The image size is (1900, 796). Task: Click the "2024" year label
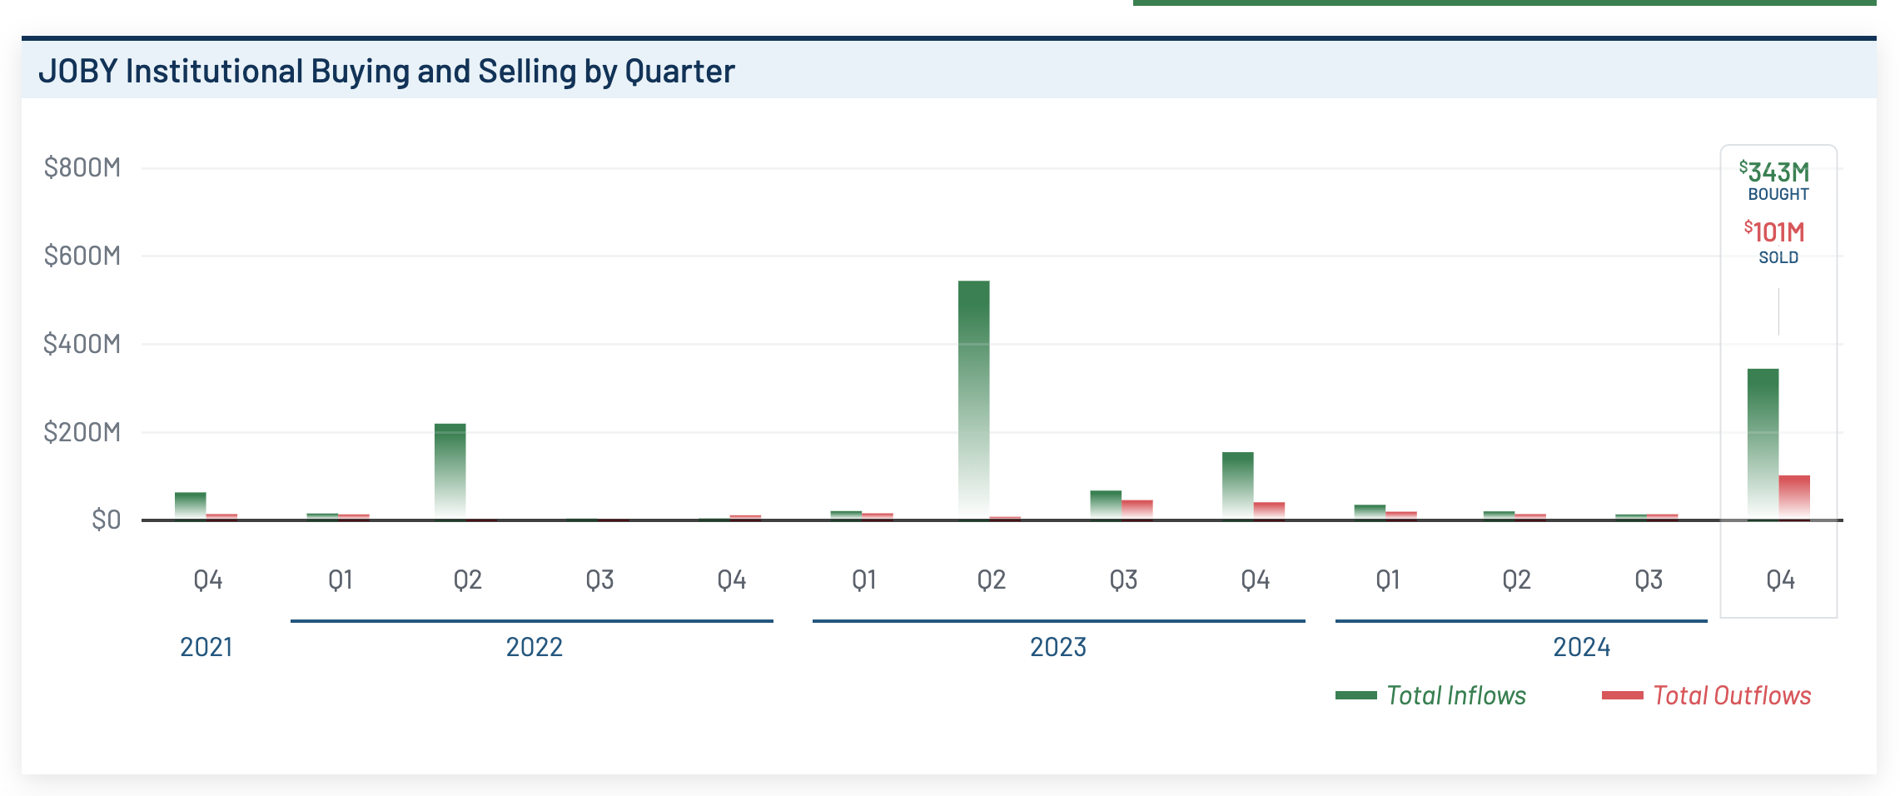tap(1582, 647)
